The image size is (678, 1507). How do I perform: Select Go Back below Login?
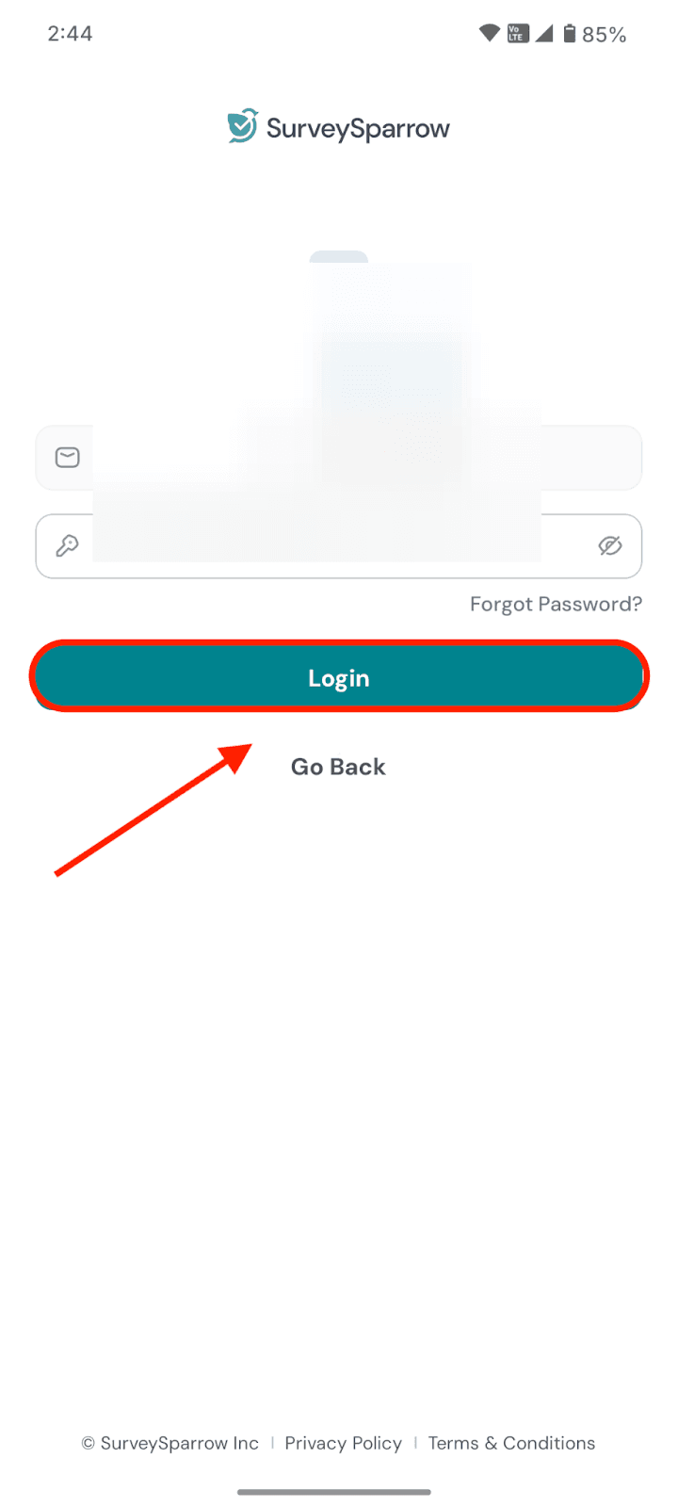[338, 767]
